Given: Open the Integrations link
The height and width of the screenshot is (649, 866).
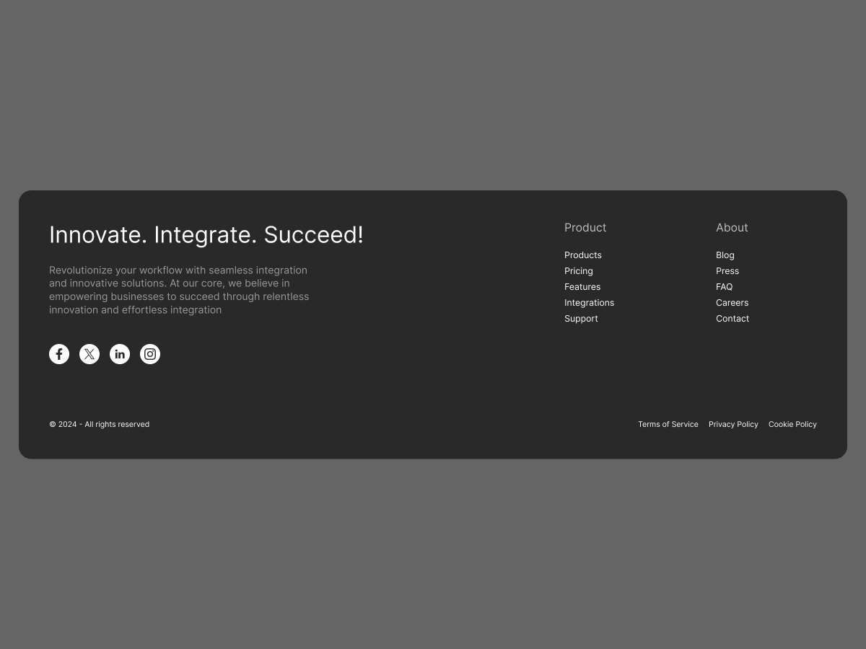Looking at the screenshot, I should coord(589,303).
